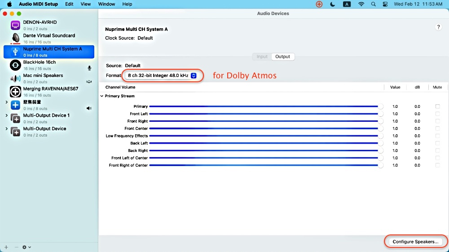The width and height of the screenshot is (449, 252).
Task: Collapse the Primary Stream section
Action: [101, 96]
